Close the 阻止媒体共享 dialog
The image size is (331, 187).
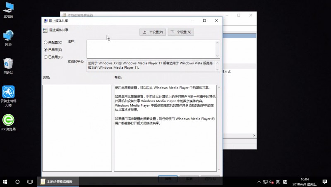point(216,21)
